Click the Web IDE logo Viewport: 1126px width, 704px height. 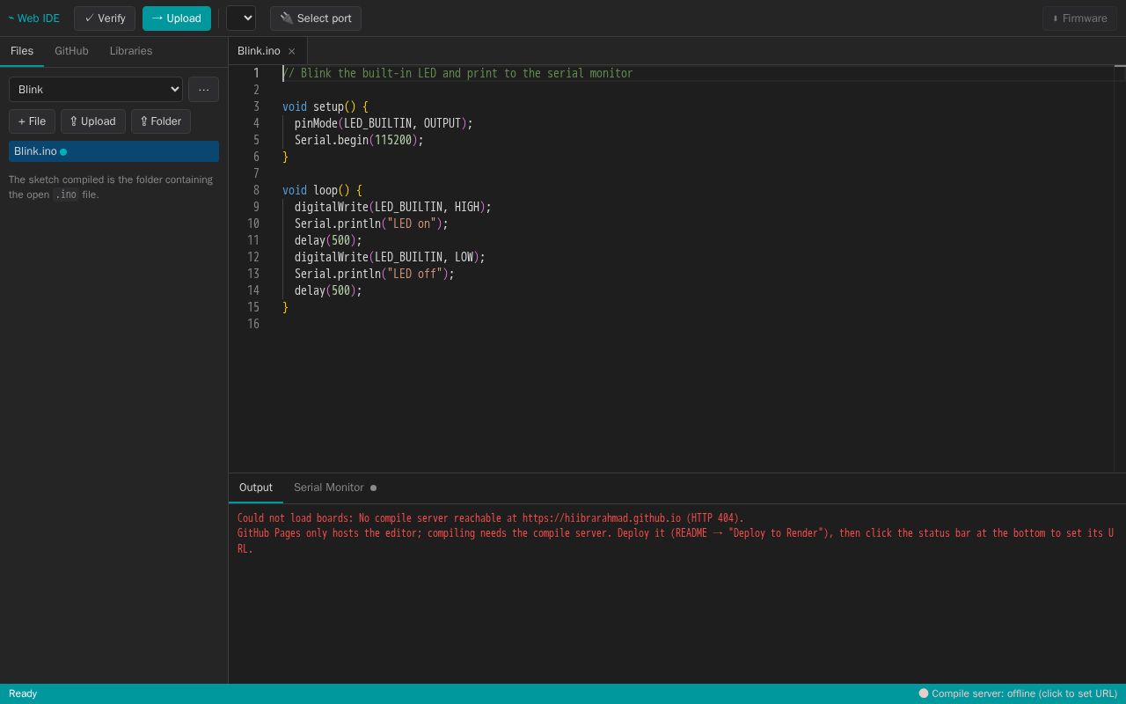[34, 18]
